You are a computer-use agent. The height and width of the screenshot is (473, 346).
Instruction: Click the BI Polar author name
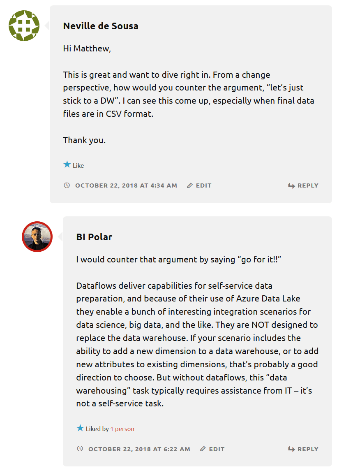pos(94,237)
